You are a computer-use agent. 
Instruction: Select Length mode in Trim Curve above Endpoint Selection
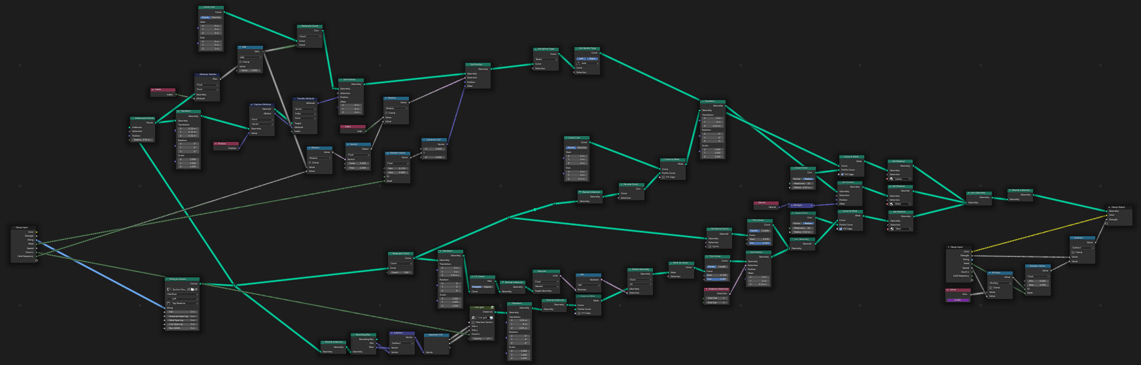tap(722, 267)
